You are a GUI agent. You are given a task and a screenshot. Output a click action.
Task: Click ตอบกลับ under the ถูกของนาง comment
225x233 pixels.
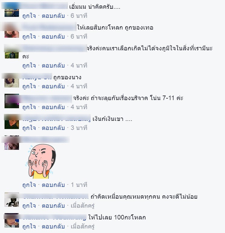(53, 86)
